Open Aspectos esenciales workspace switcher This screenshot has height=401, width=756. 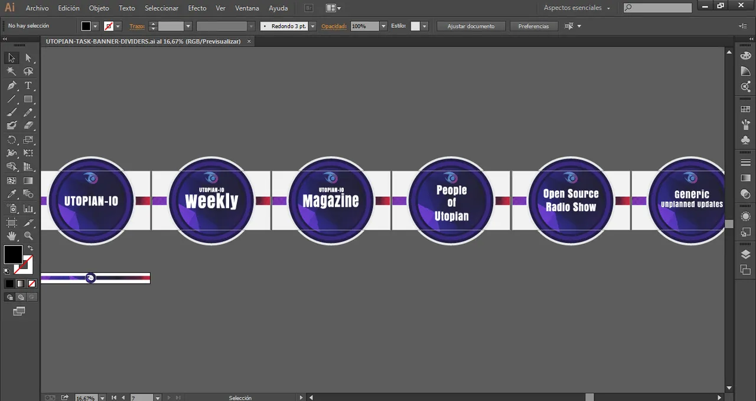(577, 8)
